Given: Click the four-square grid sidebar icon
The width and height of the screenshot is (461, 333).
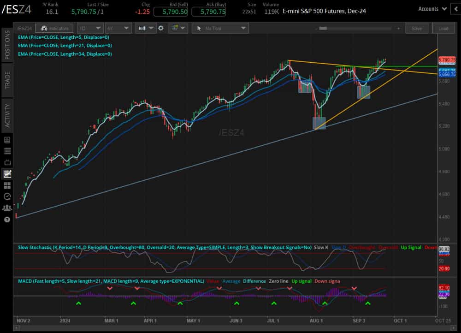Looking at the screenshot, I should [x=7, y=185].
